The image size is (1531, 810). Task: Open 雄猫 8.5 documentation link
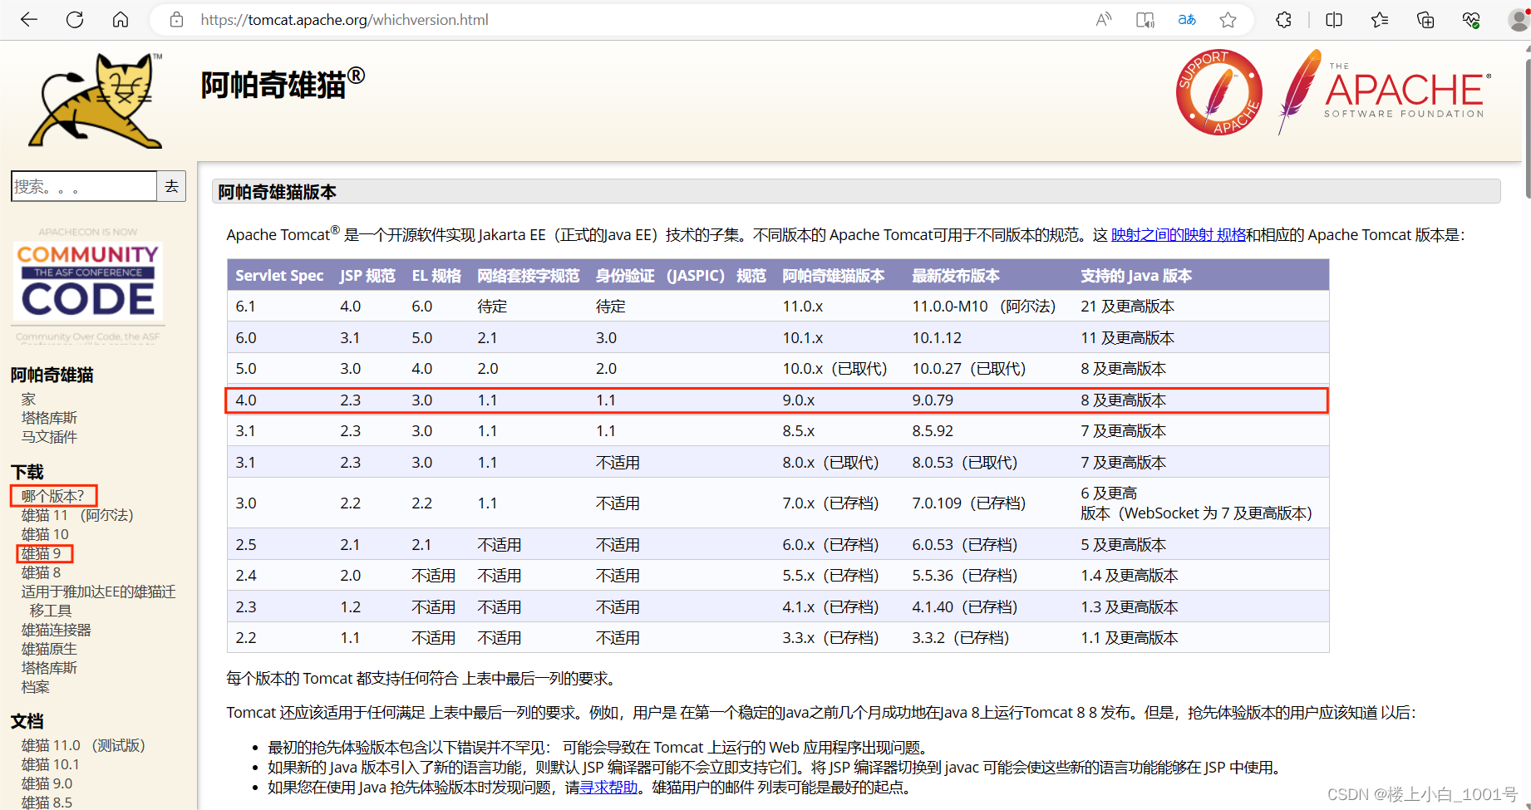[x=47, y=803]
